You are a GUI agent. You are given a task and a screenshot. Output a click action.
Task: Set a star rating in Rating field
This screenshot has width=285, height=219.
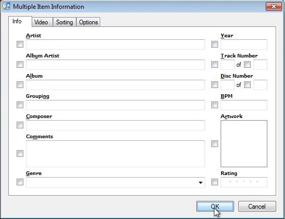coord(244,182)
